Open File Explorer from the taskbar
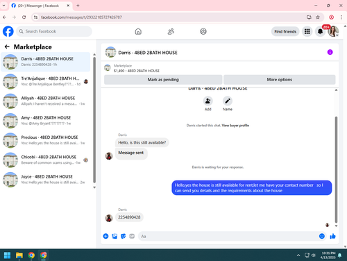Image resolution: width=347 pixels, height=261 pixels. (19, 255)
